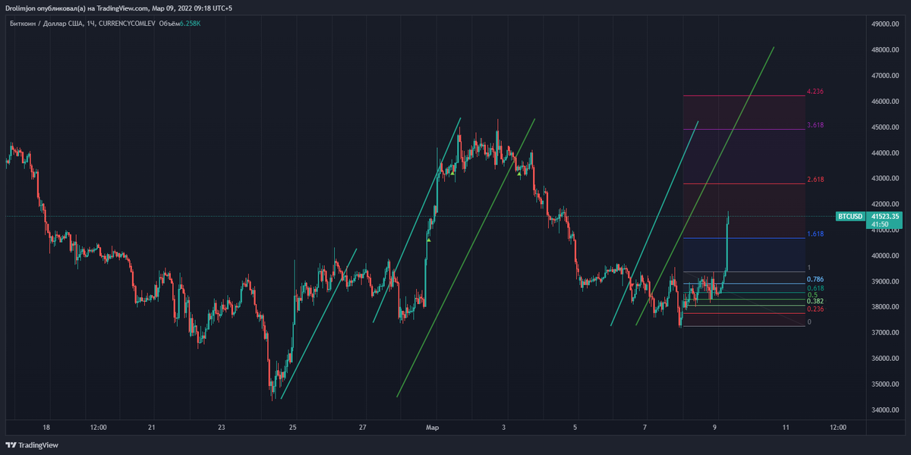Select the blue 1.618 Fibonacci level line

(744, 239)
